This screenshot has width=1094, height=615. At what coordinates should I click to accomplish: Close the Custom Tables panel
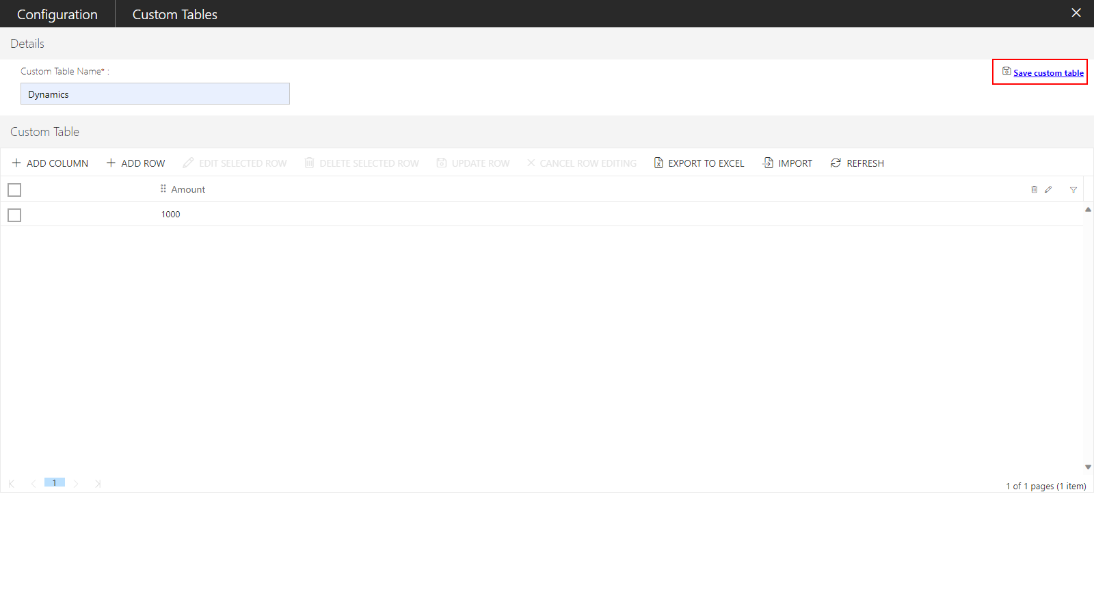click(x=1076, y=13)
